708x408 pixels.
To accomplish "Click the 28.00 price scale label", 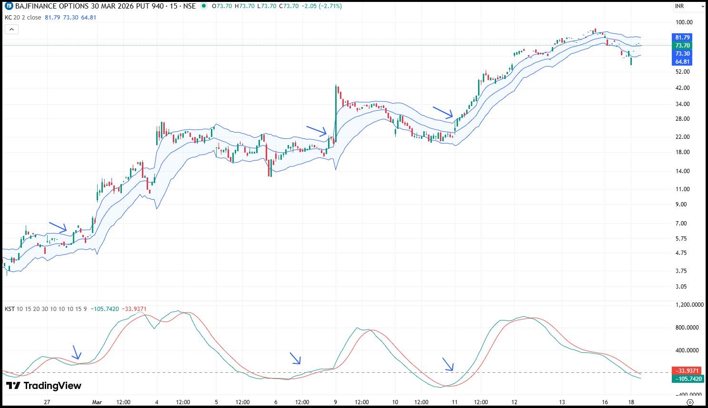I will point(683,119).
